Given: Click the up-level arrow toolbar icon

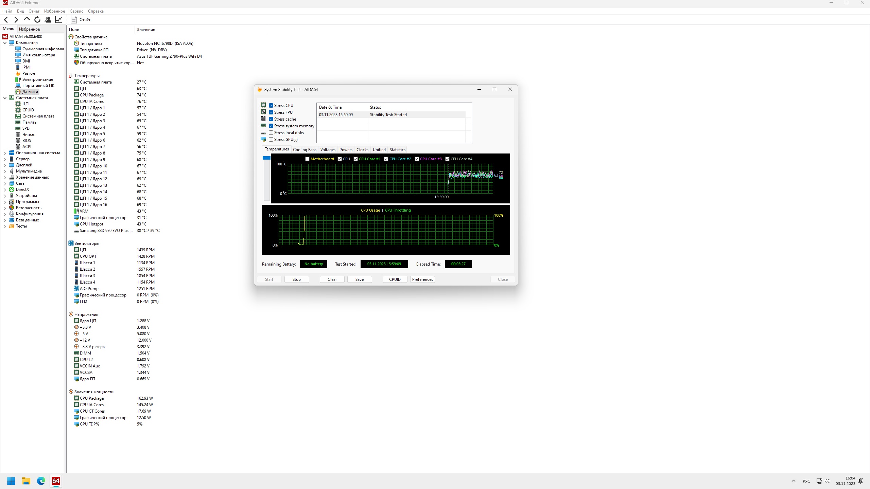Looking at the screenshot, I should tap(27, 19).
